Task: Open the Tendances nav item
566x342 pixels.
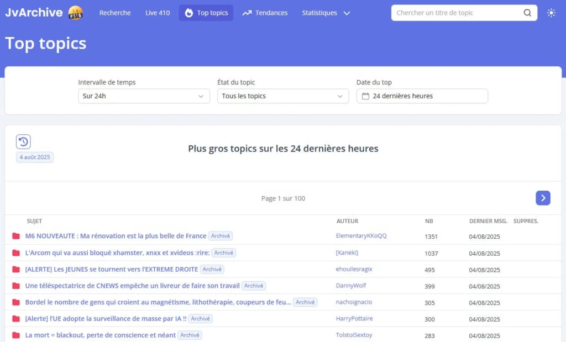Action: 265,13
